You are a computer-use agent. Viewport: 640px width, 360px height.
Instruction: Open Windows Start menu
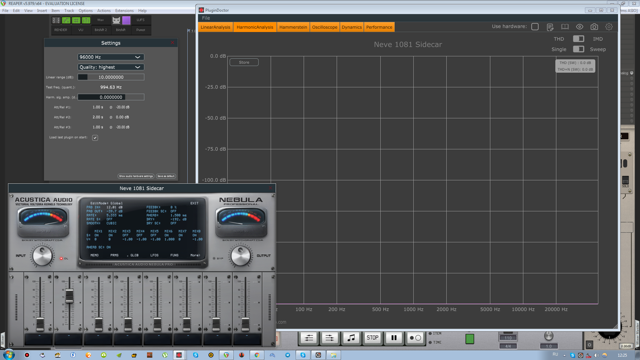(x=9, y=355)
